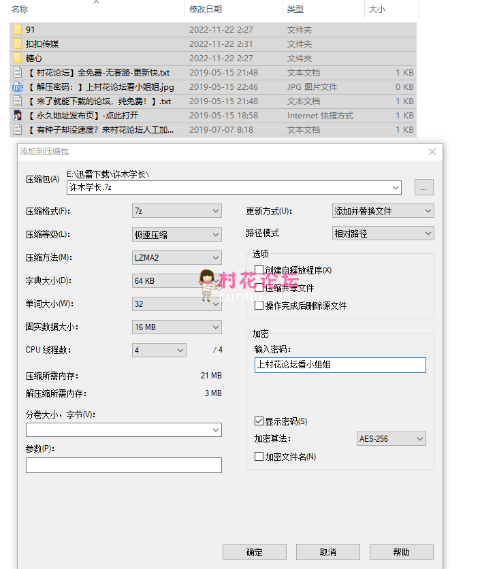
Task: Uncheck the 显示密码 checkbox
Action: coord(259,421)
